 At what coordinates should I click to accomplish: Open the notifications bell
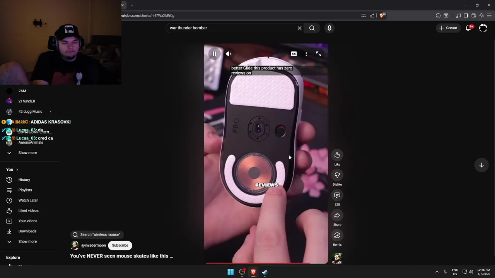pyautogui.click(x=469, y=28)
